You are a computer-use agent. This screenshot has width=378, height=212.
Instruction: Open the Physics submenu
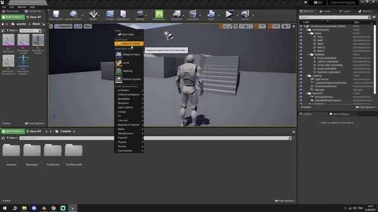click(x=129, y=142)
